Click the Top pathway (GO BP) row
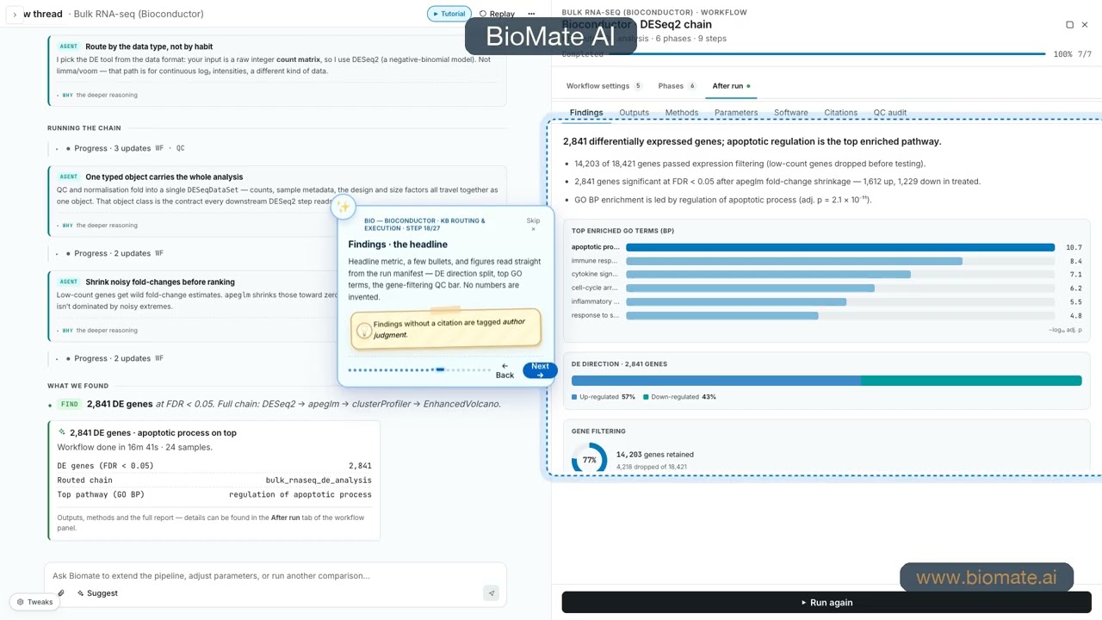The width and height of the screenshot is (1102, 620). click(x=214, y=494)
